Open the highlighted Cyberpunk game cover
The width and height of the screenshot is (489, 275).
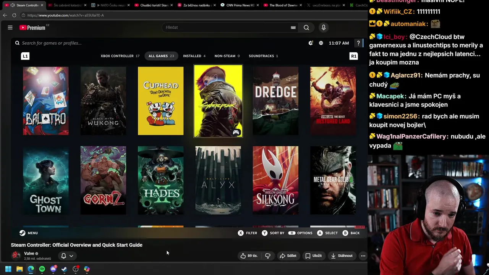pos(218,101)
